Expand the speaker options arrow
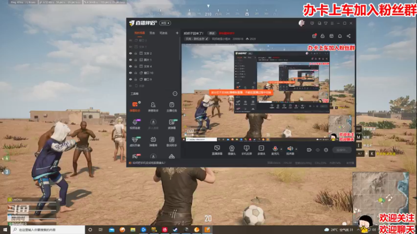This screenshot has width=417, height=234. (x=296, y=149)
